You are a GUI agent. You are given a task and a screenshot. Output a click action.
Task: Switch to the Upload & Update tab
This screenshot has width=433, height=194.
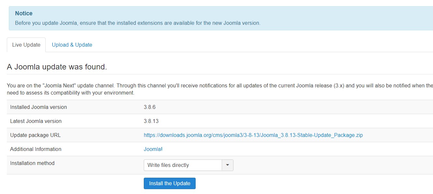(x=72, y=45)
